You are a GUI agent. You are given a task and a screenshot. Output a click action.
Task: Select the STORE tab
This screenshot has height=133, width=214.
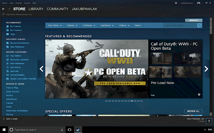point(19,9)
